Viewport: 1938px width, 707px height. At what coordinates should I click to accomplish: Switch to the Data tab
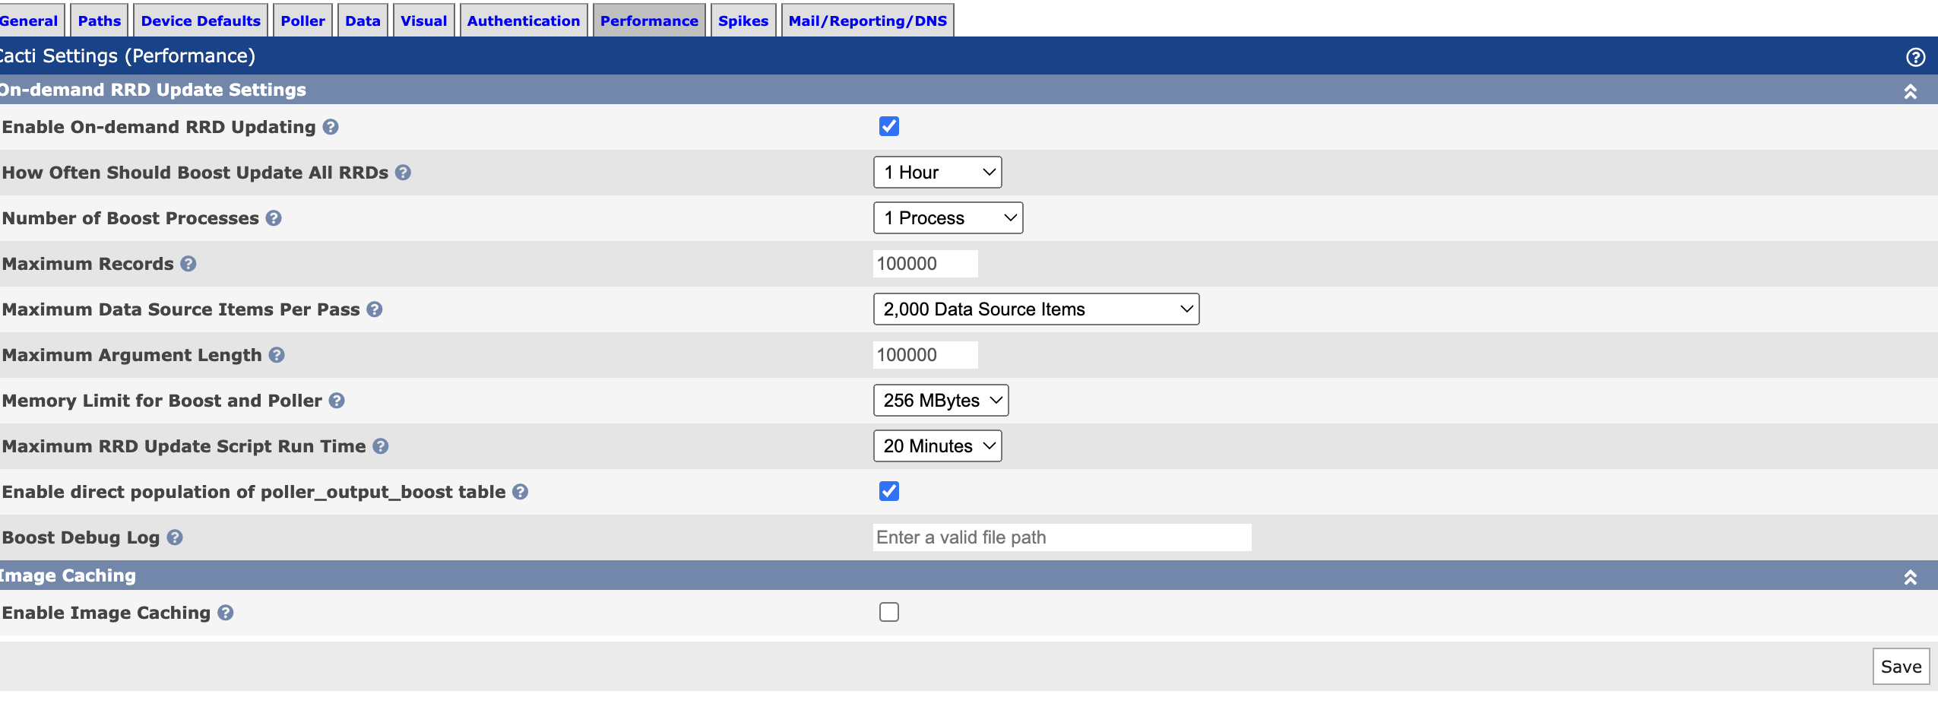point(363,21)
